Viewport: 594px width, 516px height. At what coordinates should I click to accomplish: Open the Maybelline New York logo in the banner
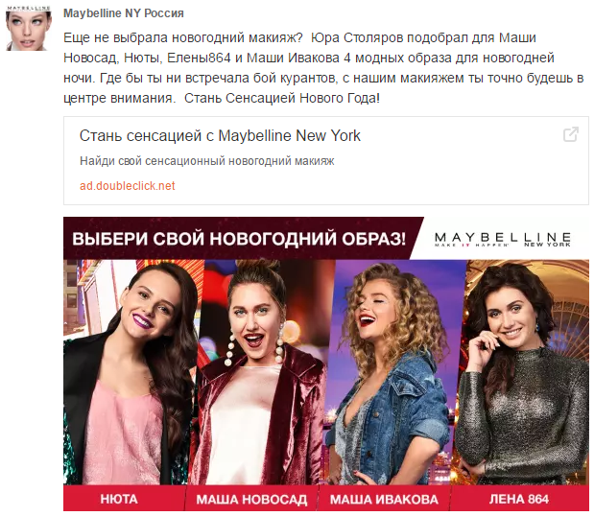(x=503, y=239)
